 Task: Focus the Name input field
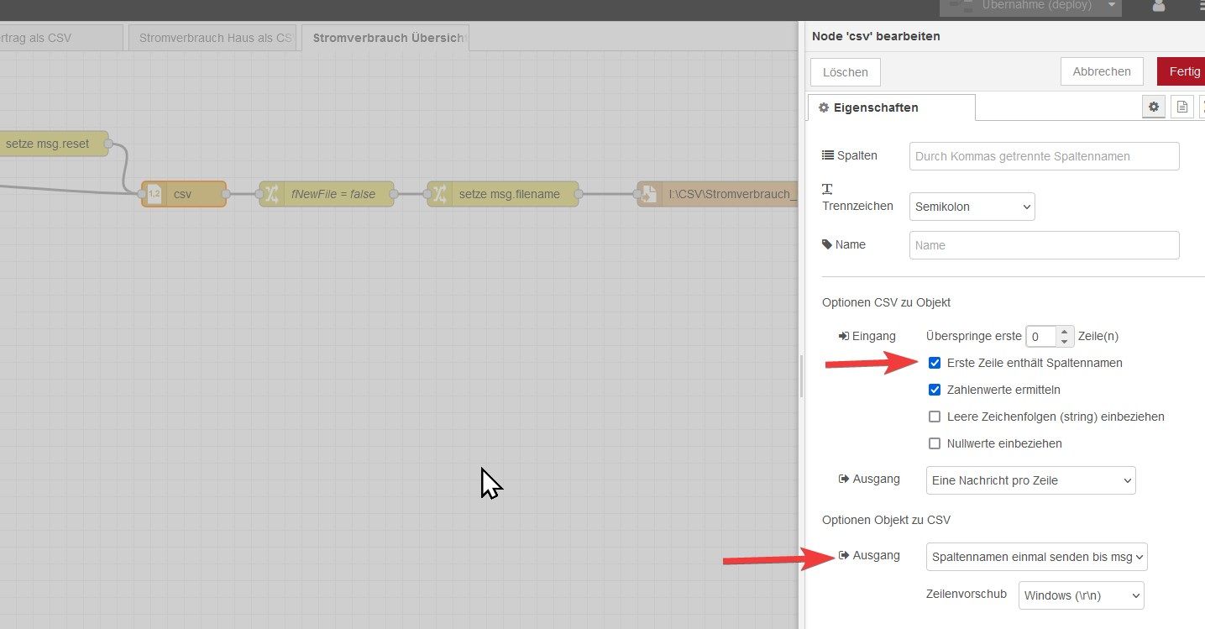pos(1045,245)
